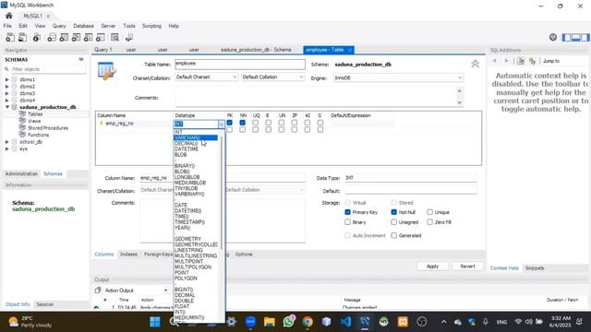
Task: Toggle NN checkbox for emp_reg_no column
Action: tap(242, 123)
